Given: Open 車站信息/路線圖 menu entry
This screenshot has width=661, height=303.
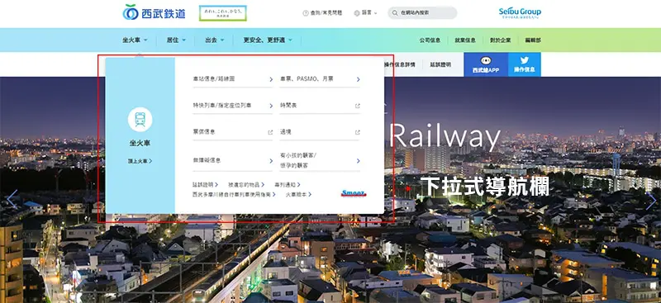Looking at the screenshot, I should (233, 79).
